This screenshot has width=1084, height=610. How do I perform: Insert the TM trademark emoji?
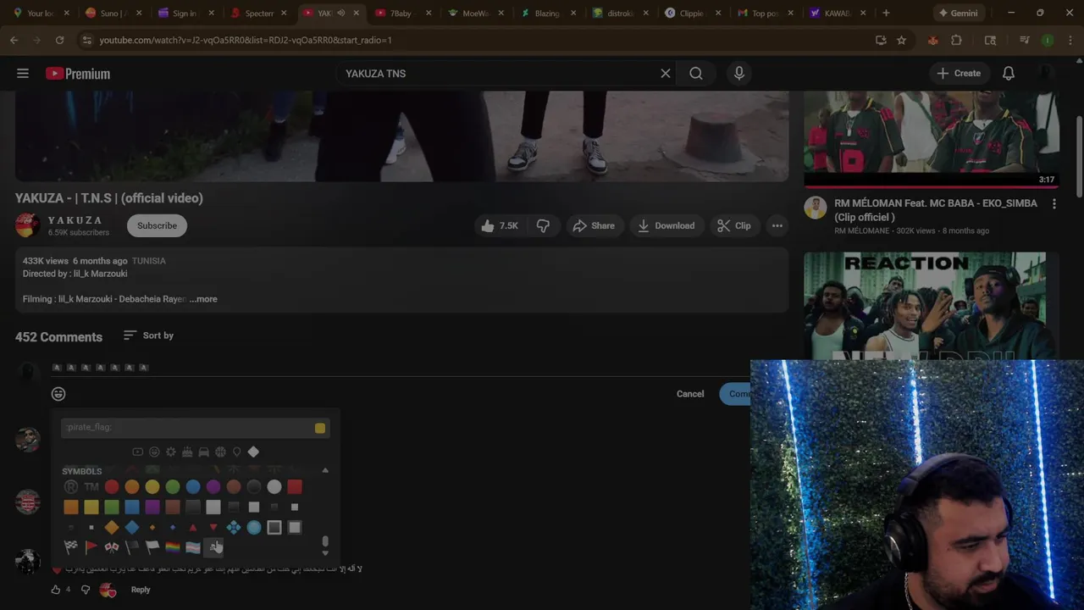pyautogui.click(x=91, y=487)
